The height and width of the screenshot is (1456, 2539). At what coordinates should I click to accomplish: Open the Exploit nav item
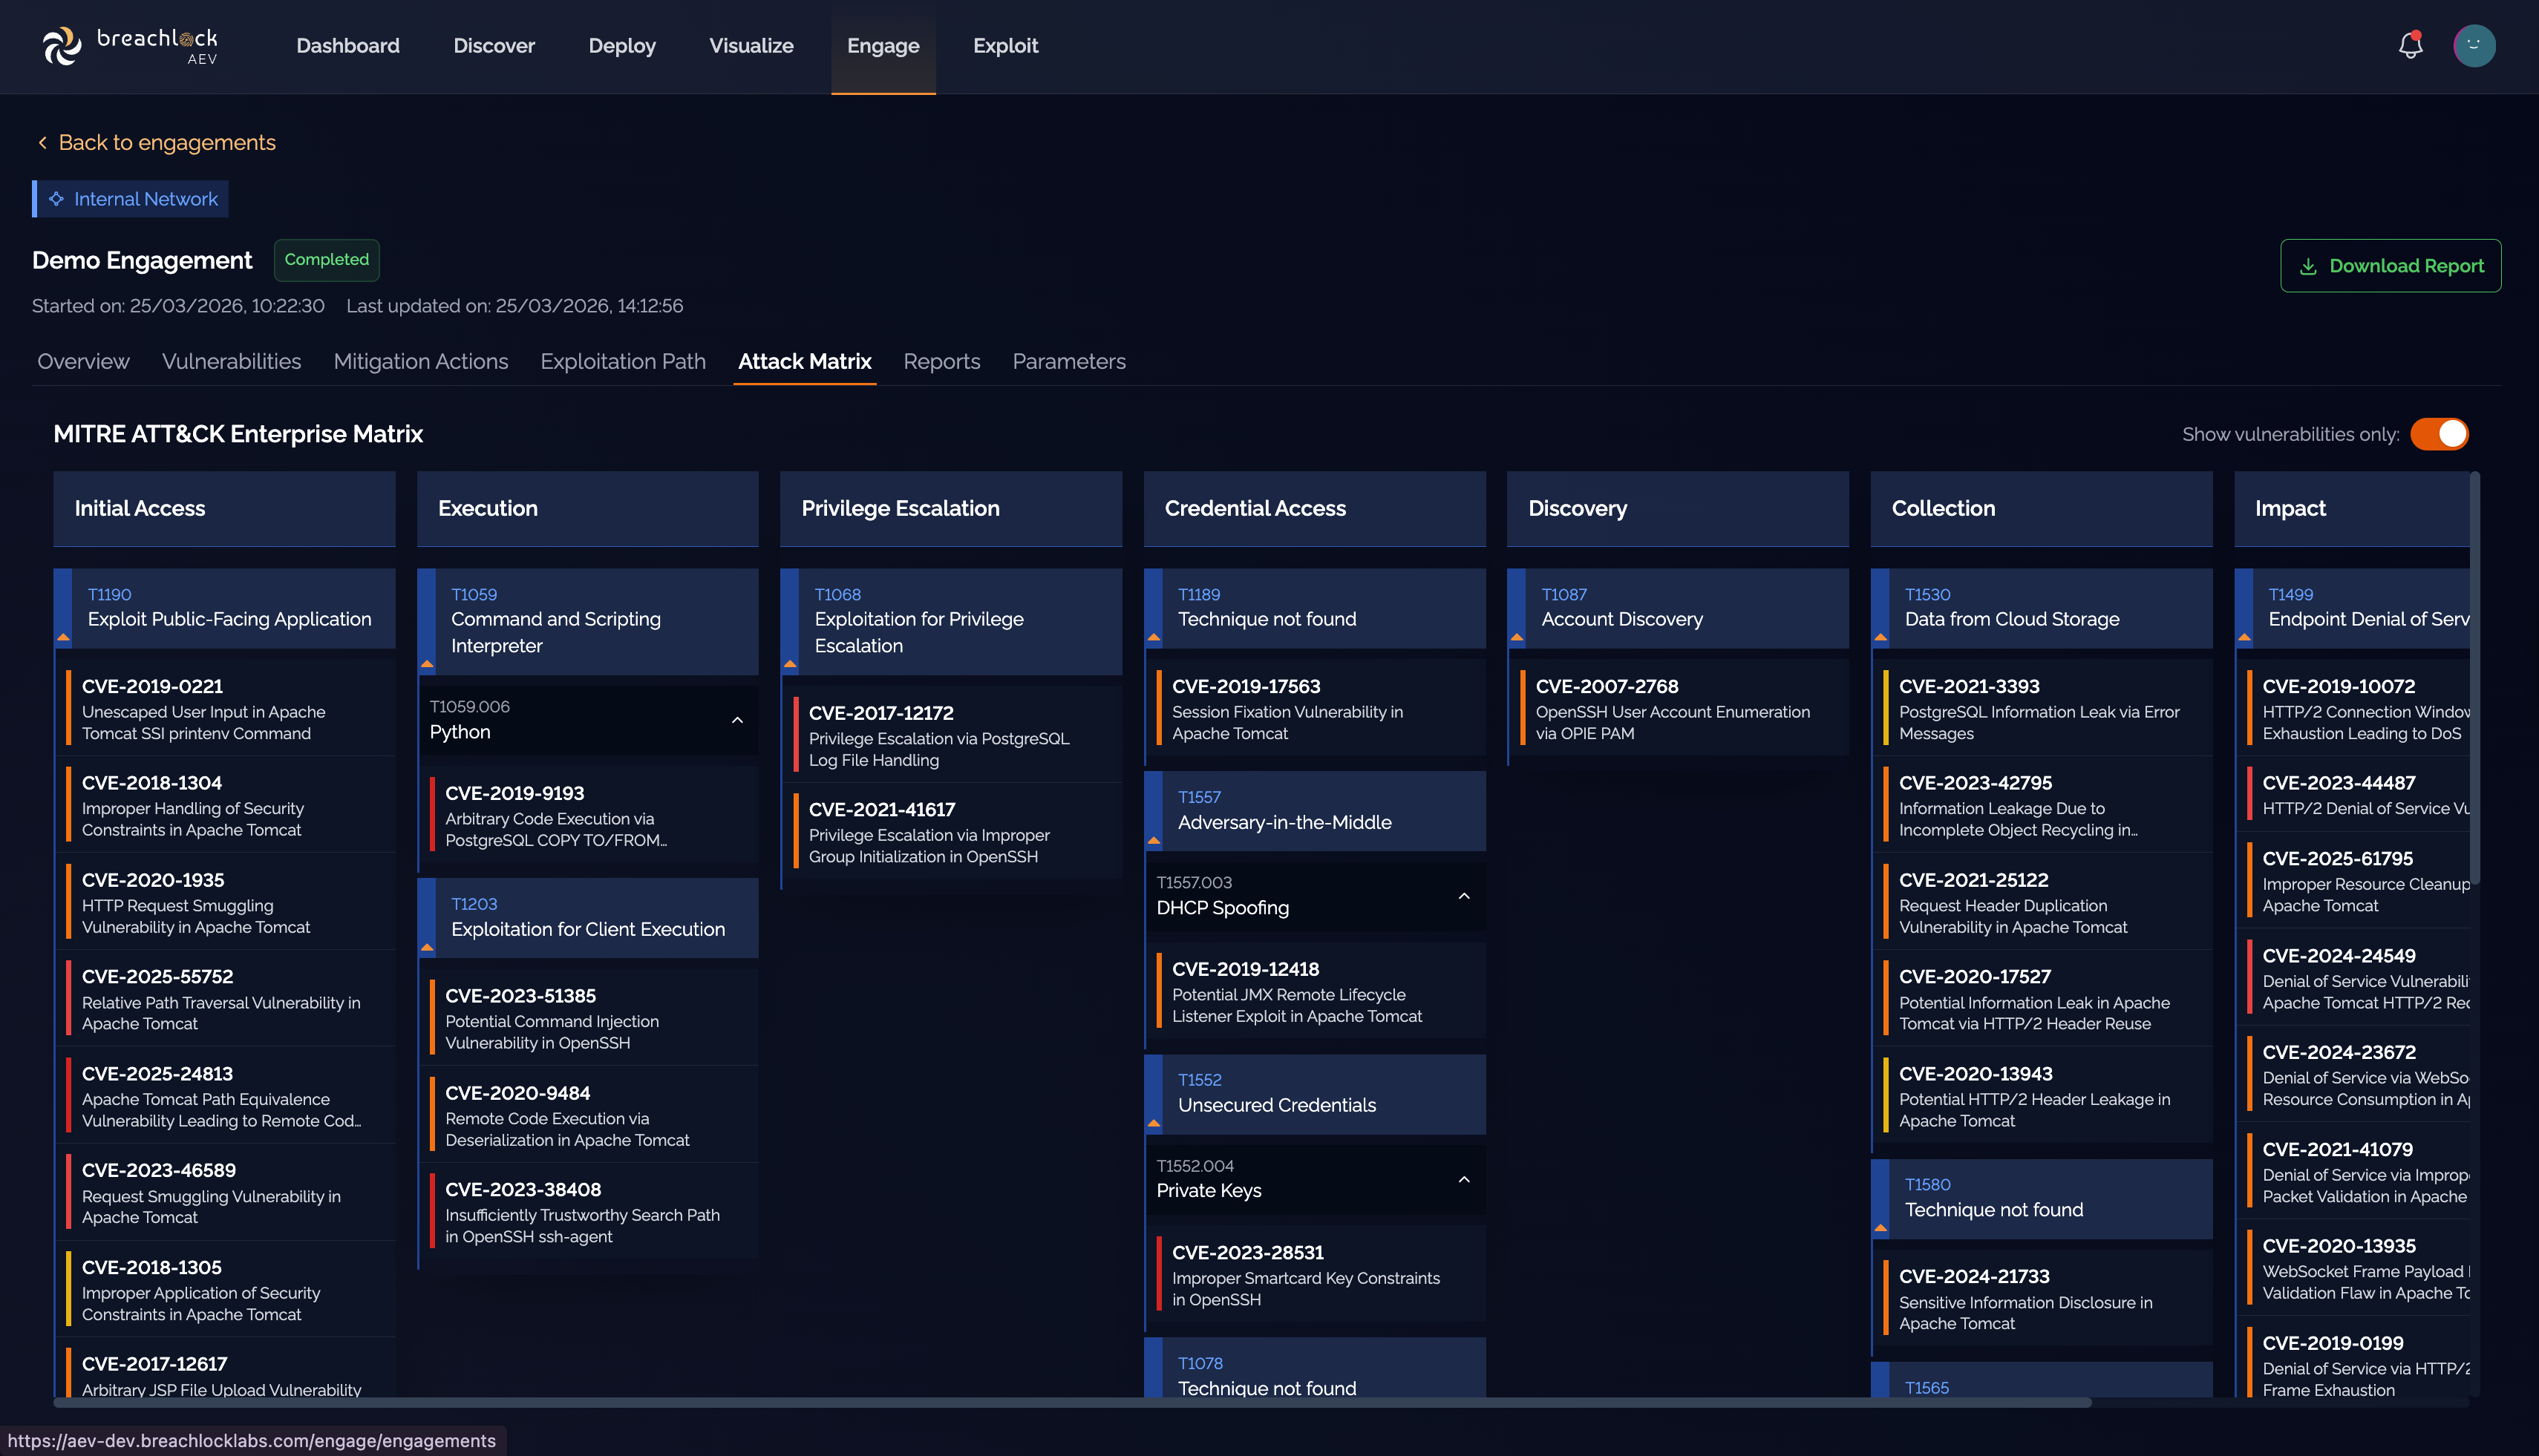(x=1005, y=46)
